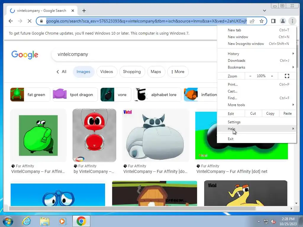Viewport: 303px width, 227px height.
Task: Expand the History submenu
Action: tap(257, 54)
